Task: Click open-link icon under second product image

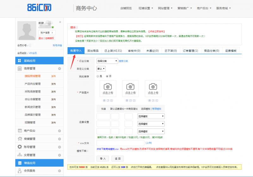Action: [x=131, y=101]
